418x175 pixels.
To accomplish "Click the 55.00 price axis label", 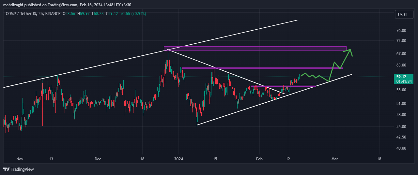I will [401, 90].
